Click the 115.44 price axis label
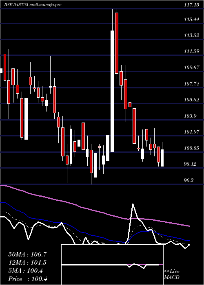Screen dimensions: 204x285 click(x=191, y=20)
